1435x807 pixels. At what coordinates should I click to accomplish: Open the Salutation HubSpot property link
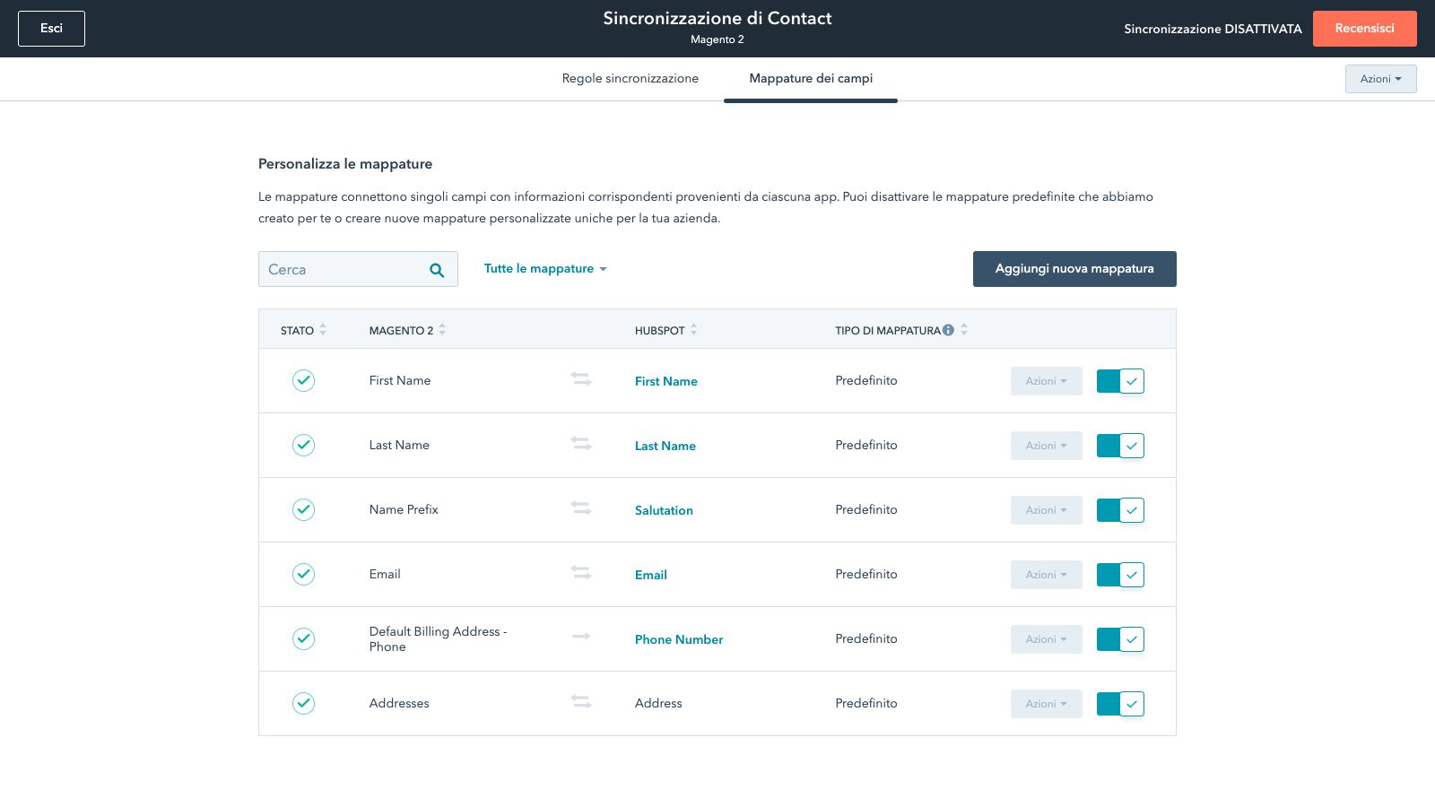pyautogui.click(x=664, y=510)
